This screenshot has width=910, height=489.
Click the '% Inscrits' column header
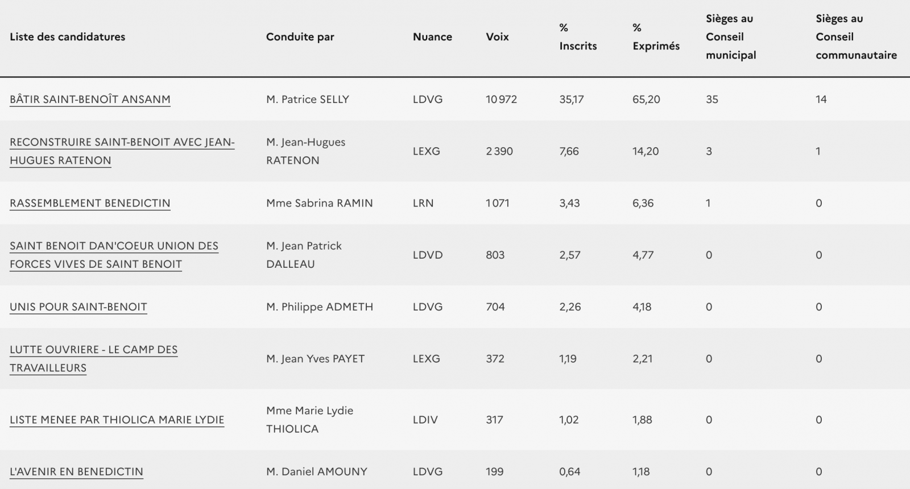click(x=577, y=37)
